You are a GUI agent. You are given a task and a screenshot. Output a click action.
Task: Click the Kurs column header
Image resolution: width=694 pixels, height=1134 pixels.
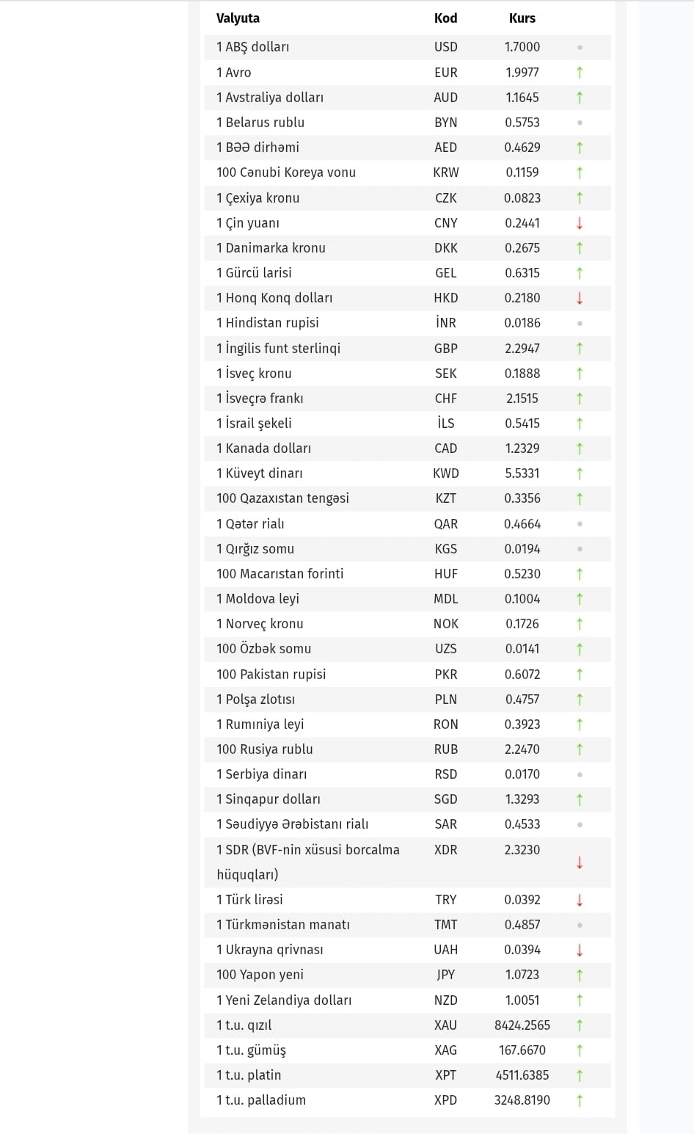[x=522, y=18]
